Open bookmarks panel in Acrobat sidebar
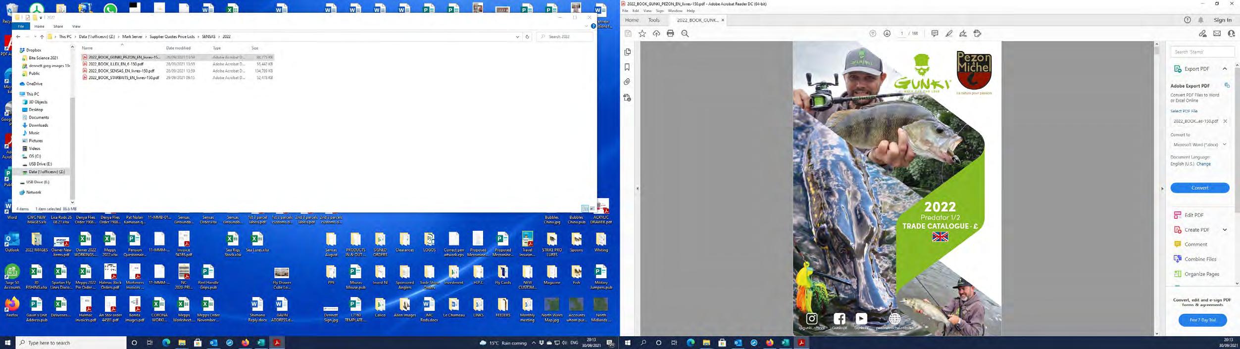The image size is (1240, 349). [x=628, y=67]
